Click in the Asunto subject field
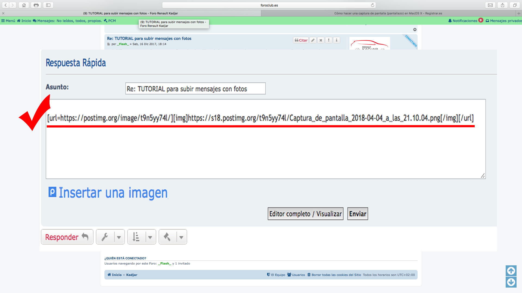 tap(195, 89)
